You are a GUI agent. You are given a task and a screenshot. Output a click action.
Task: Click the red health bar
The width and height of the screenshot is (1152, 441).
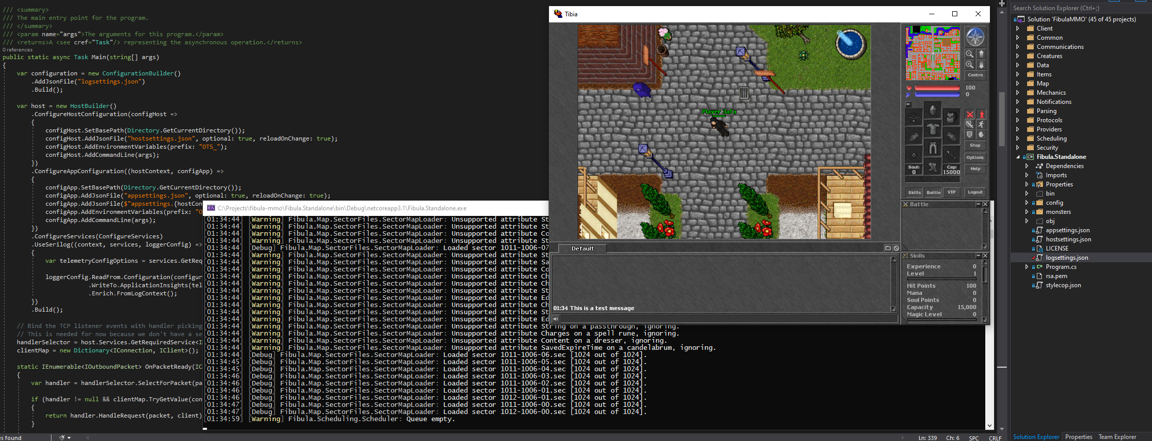pyautogui.click(x=937, y=88)
